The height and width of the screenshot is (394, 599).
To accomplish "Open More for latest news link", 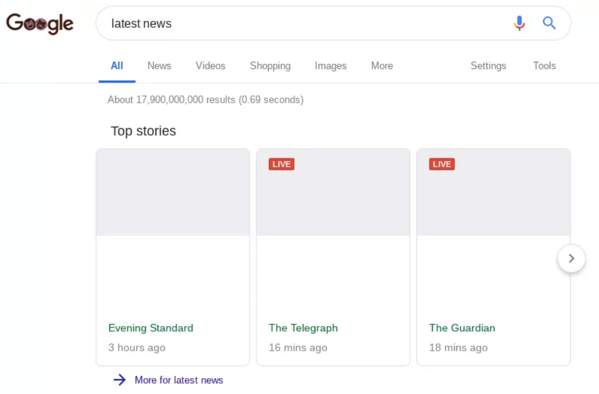I will pyautogui.click(x=179, y=380).
